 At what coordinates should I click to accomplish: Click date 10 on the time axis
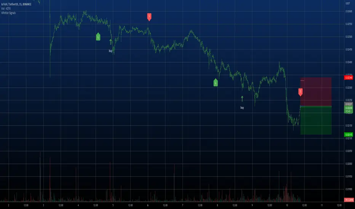[x=287, y=205]
